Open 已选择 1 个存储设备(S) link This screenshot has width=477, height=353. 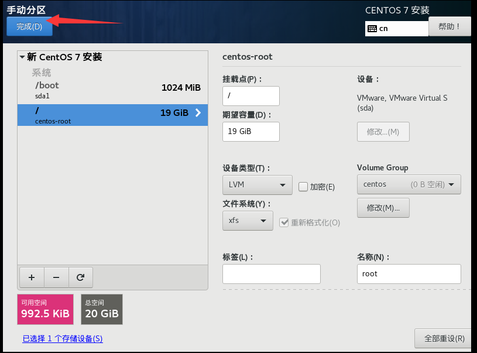point(63,339)
